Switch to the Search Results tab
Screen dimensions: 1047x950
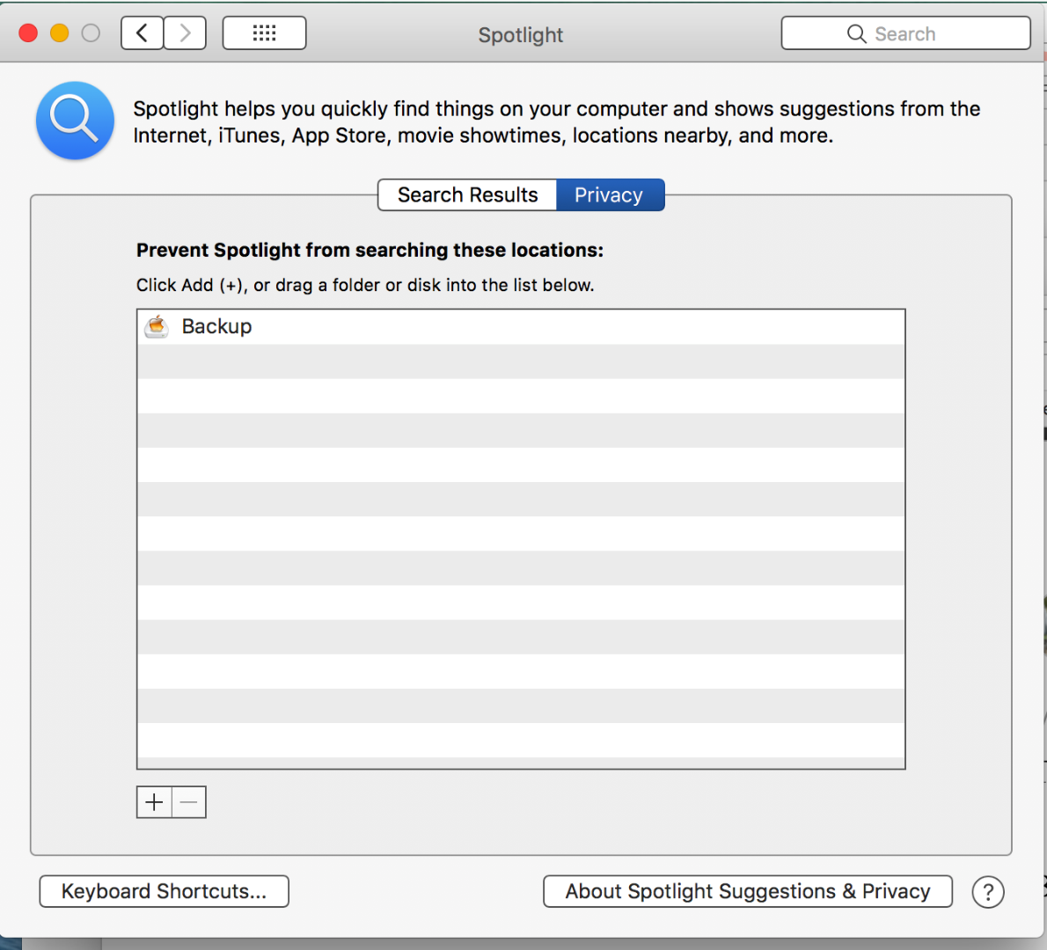click(x=467, y=195)
